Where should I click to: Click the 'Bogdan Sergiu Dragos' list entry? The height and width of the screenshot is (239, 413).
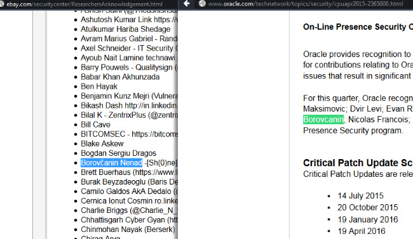[x=118, y=153]
